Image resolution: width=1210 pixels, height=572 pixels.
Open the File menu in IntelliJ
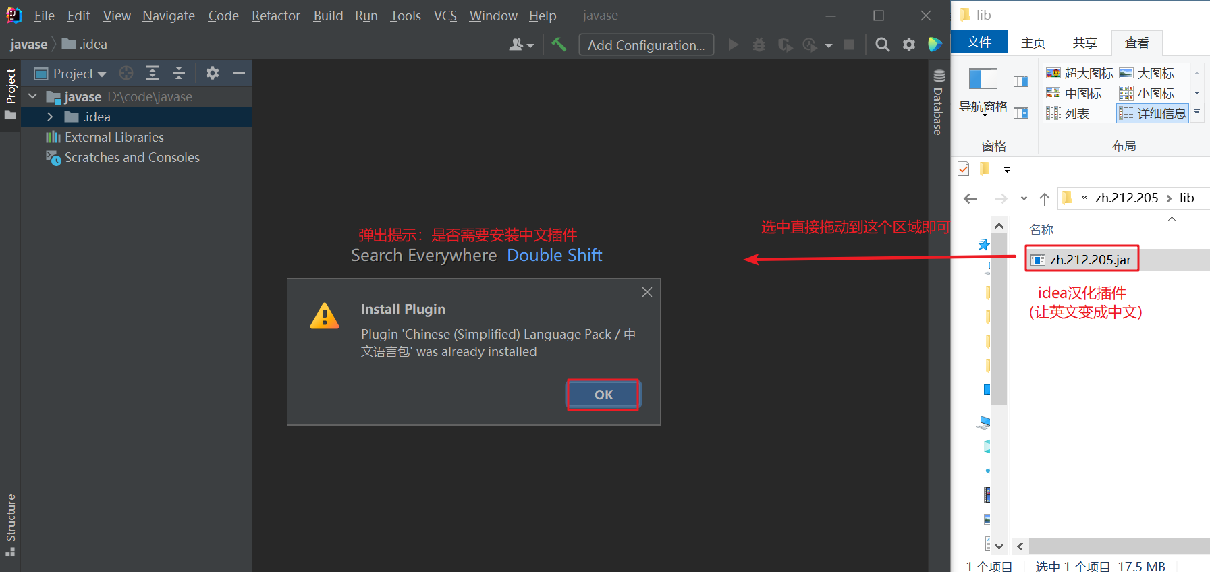[x=44, y=16]
